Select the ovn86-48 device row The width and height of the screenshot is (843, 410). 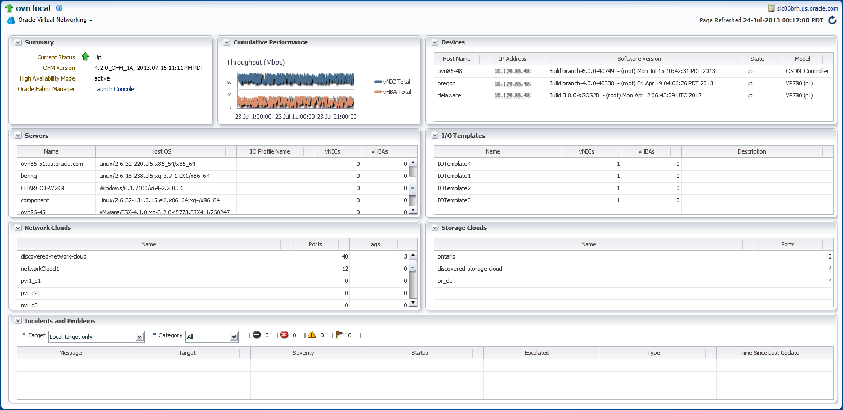(x=634, y=71)
